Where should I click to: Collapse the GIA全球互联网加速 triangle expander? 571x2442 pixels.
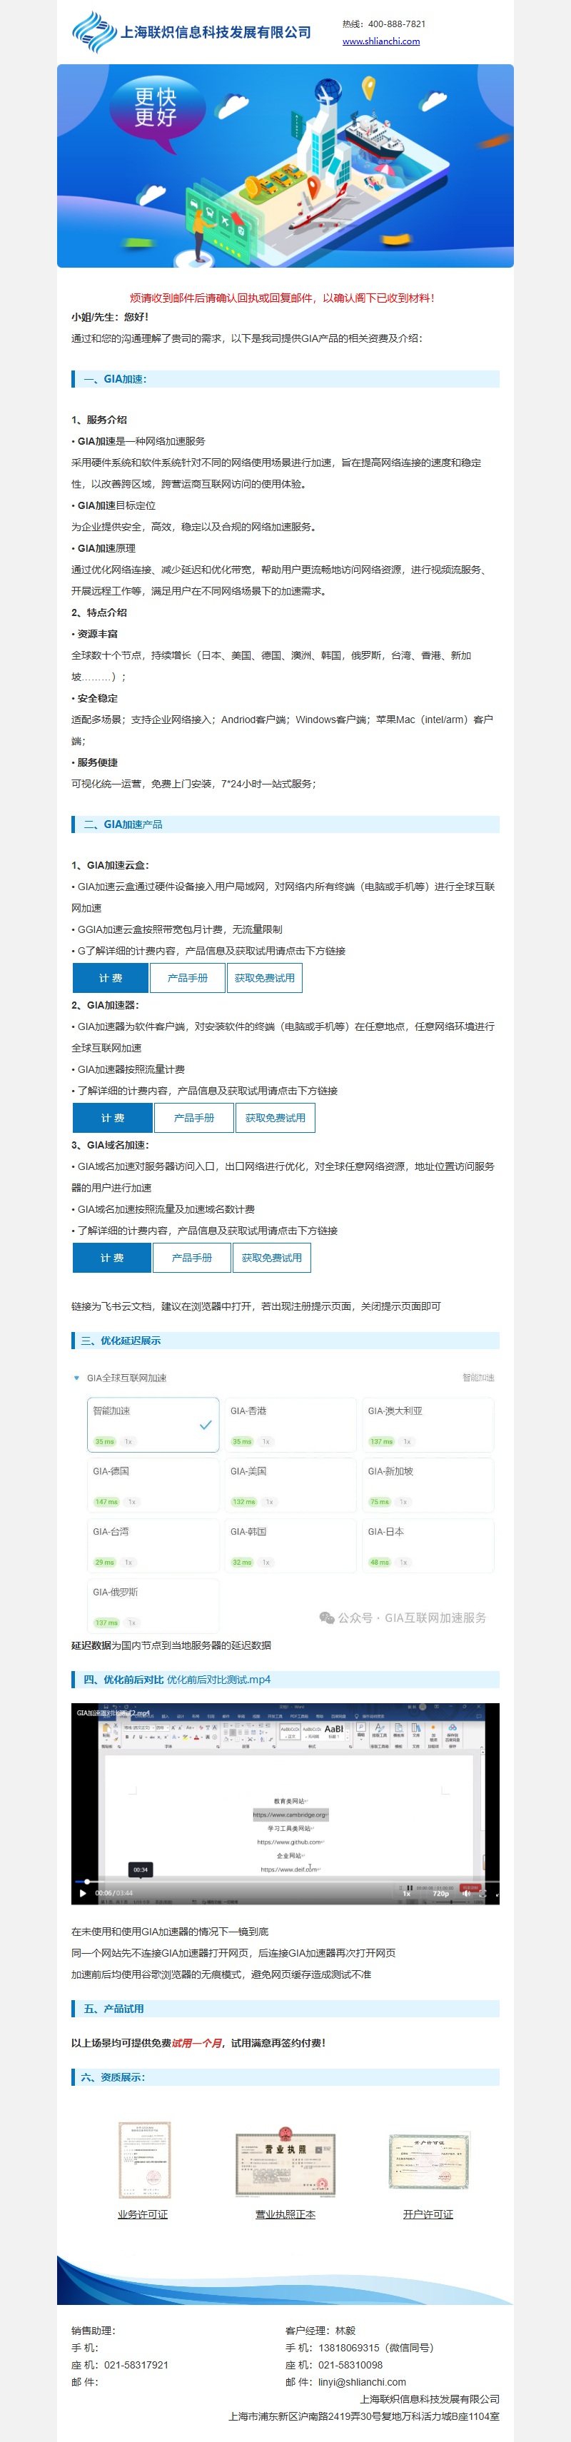[x=77, y=1378]
